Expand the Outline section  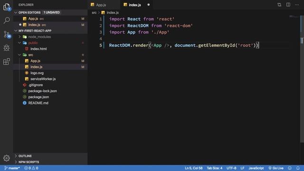pyautogui.click(x=50, y=156)
